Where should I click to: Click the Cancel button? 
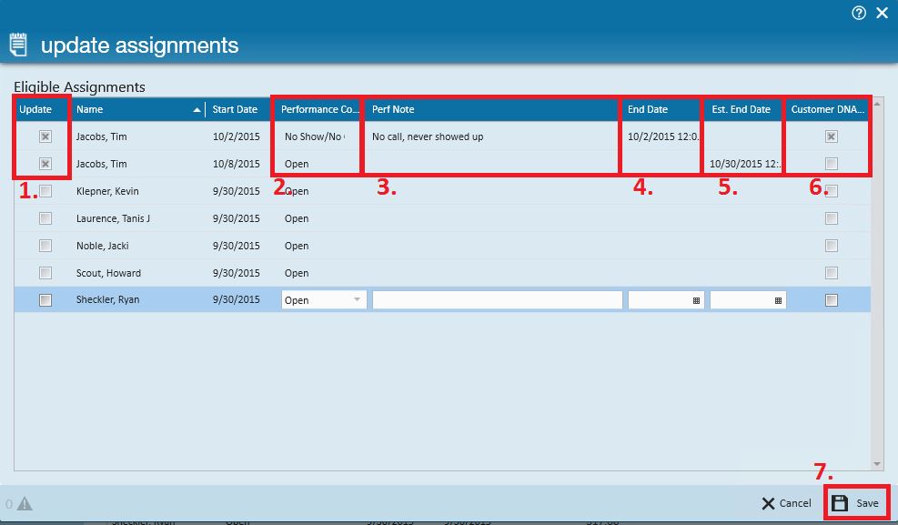click(x=786, y=503)
